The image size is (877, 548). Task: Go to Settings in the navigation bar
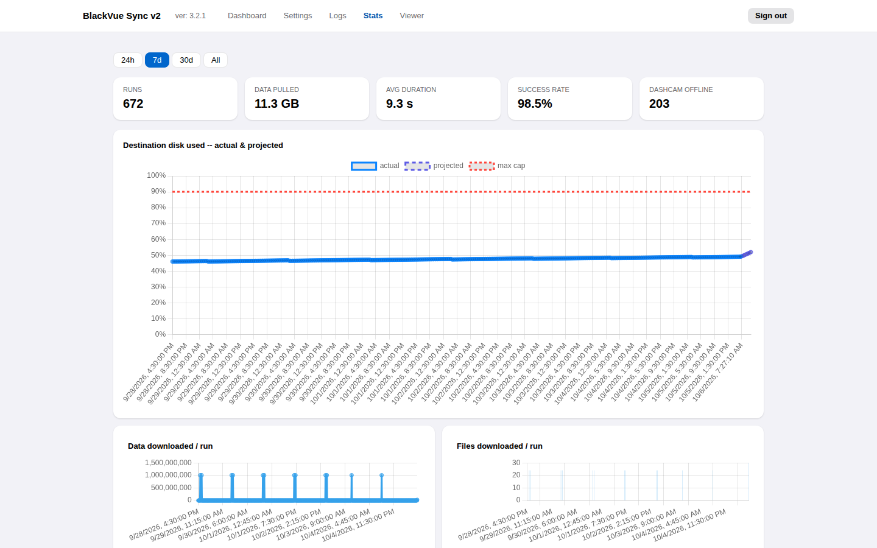coord(298,16)
